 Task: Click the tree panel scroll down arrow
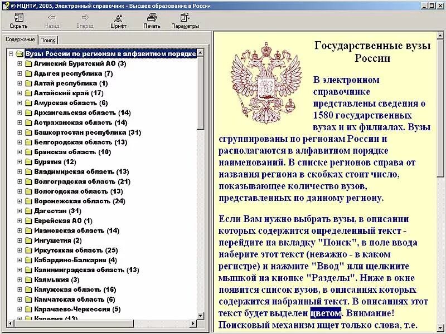pyautogui.click(x=200, y=316)
